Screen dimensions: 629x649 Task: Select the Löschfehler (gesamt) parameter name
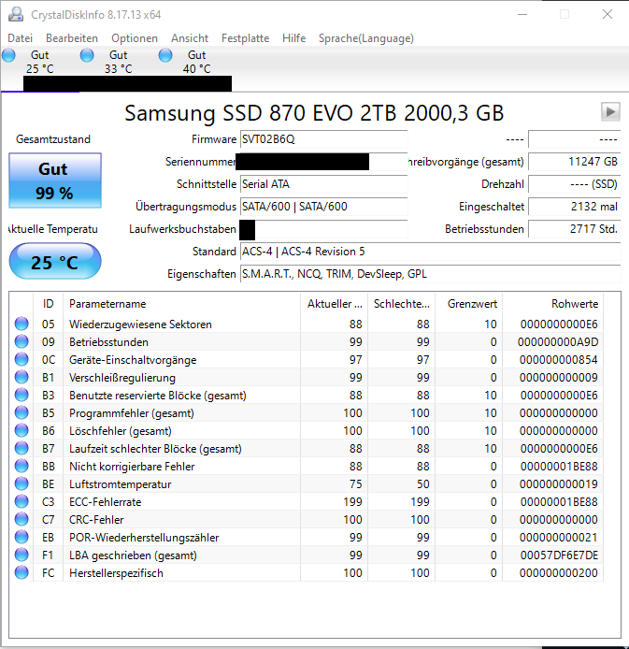pos(121,431)
